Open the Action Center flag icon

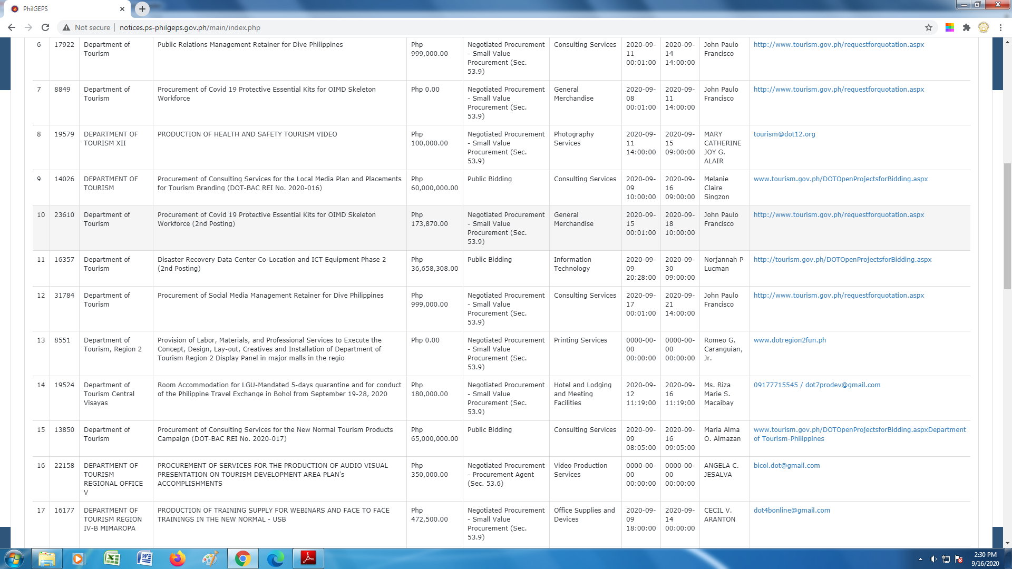click(x=959, y=559)
